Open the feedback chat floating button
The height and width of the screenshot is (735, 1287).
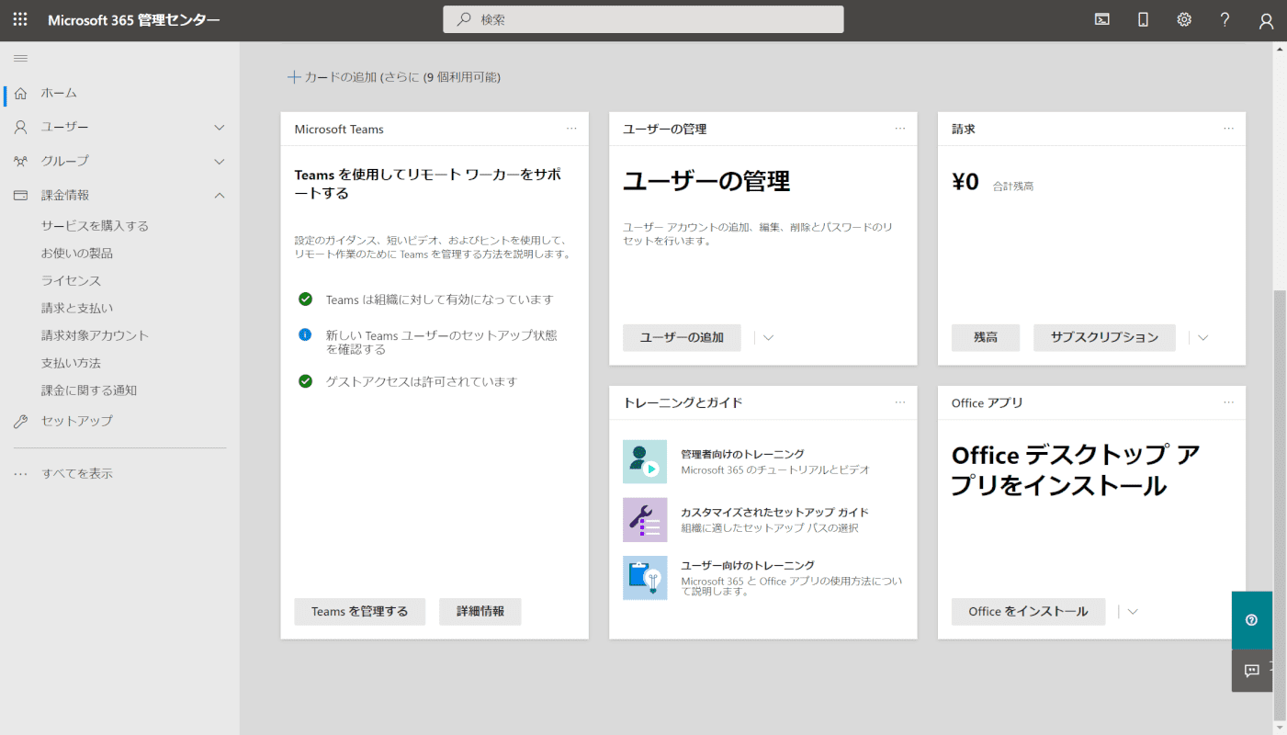point(1252,671)
